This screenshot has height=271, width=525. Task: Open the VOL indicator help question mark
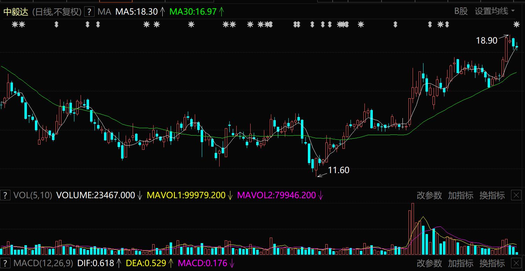[5, 195]
